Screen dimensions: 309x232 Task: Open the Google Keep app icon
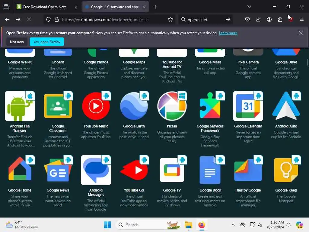point(286,170)
